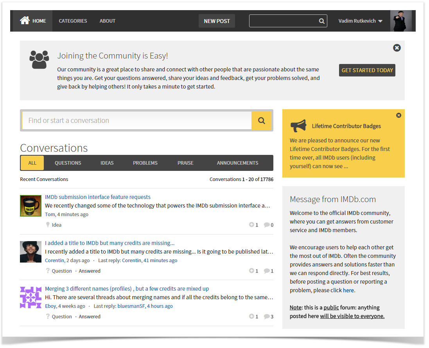Viewport: 429px width, 348px height.
Task: Click the yellow conversation search button
Action: (262, 121)
